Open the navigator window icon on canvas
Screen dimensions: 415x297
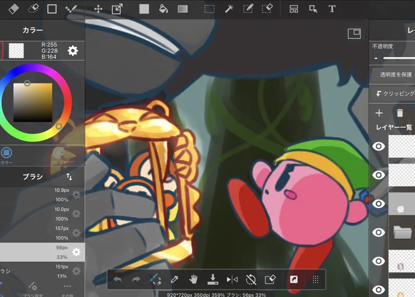pyautogui.click(x=354, y=34)
